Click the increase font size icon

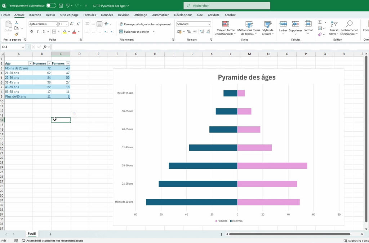click(x=72, y=24)
